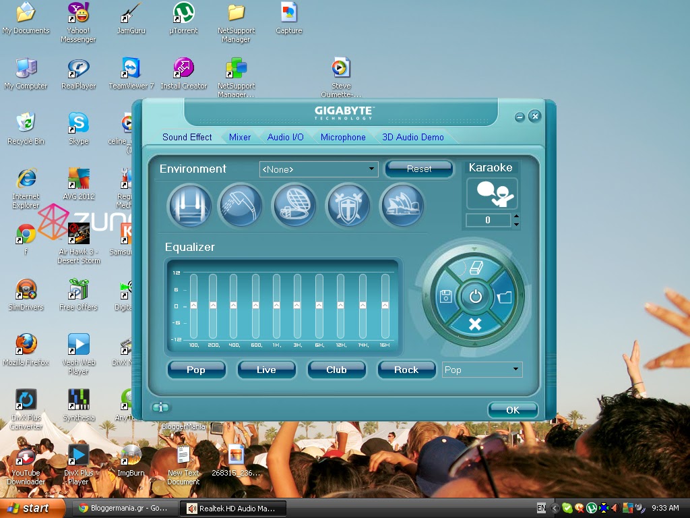Screen dimensions: 690x518
Task: Select the µTorrent desktop icon
Action: click(x=183, y=18)
